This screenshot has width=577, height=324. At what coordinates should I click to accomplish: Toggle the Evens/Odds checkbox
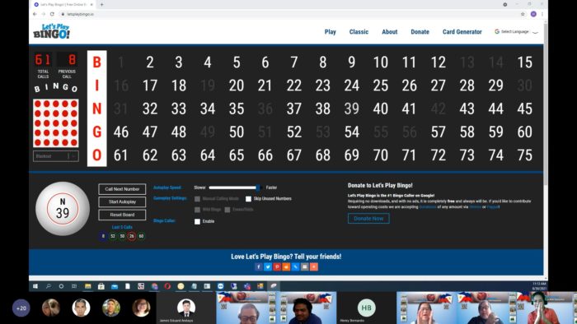[x=228, y=210]
